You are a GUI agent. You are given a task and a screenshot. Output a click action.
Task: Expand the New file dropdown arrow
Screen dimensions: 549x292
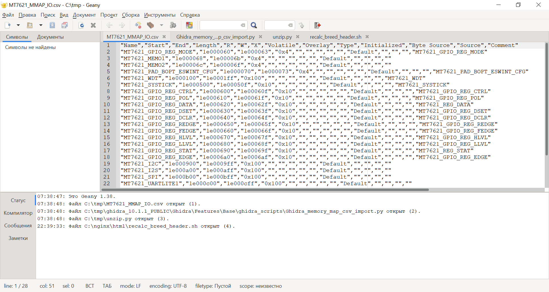click(18, 25)
